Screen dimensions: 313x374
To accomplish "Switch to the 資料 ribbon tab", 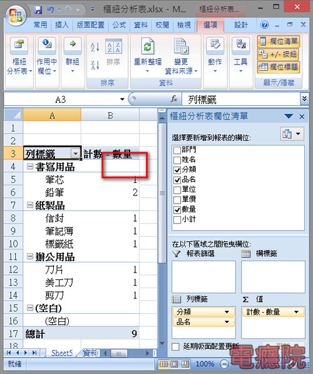I will (141, 25).
